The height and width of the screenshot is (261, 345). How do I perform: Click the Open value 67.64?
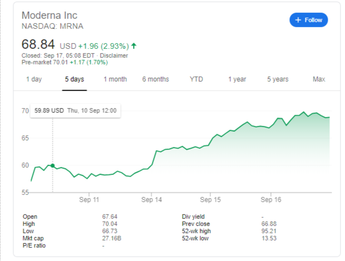110,217
